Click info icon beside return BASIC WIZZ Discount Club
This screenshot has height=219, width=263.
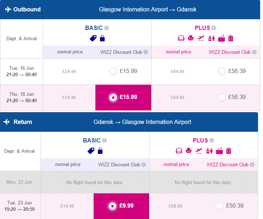[143, 165]
